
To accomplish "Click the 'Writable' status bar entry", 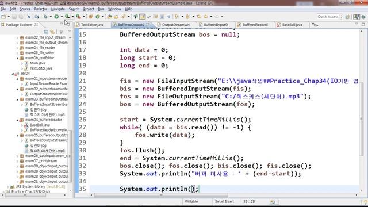I will coord(191,202).
